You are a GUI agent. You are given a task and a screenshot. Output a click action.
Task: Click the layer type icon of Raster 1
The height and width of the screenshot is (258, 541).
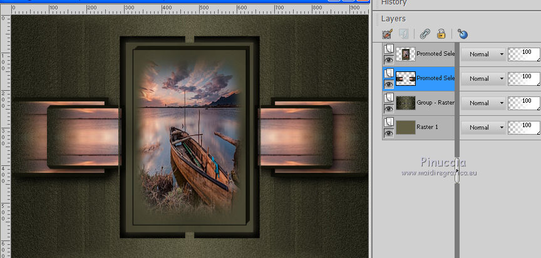[389, 121]
